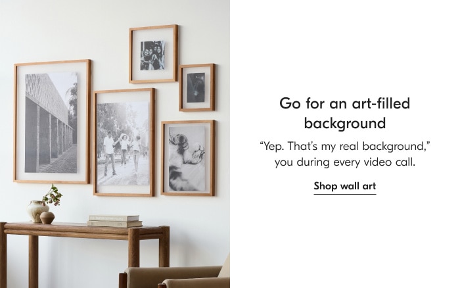This screenshot has height=288, width=460.
Task: Click the 'Yep. That's my real background' quote
Action: tap(345, 146)
